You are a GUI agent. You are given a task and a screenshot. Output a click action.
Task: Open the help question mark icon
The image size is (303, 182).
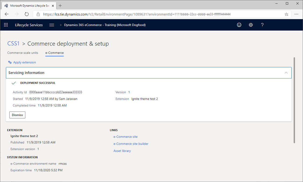pos(262,25)
